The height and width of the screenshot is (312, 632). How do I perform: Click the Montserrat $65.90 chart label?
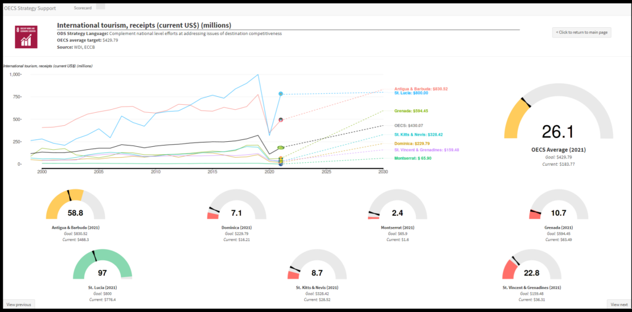click(x=412, y=158)
